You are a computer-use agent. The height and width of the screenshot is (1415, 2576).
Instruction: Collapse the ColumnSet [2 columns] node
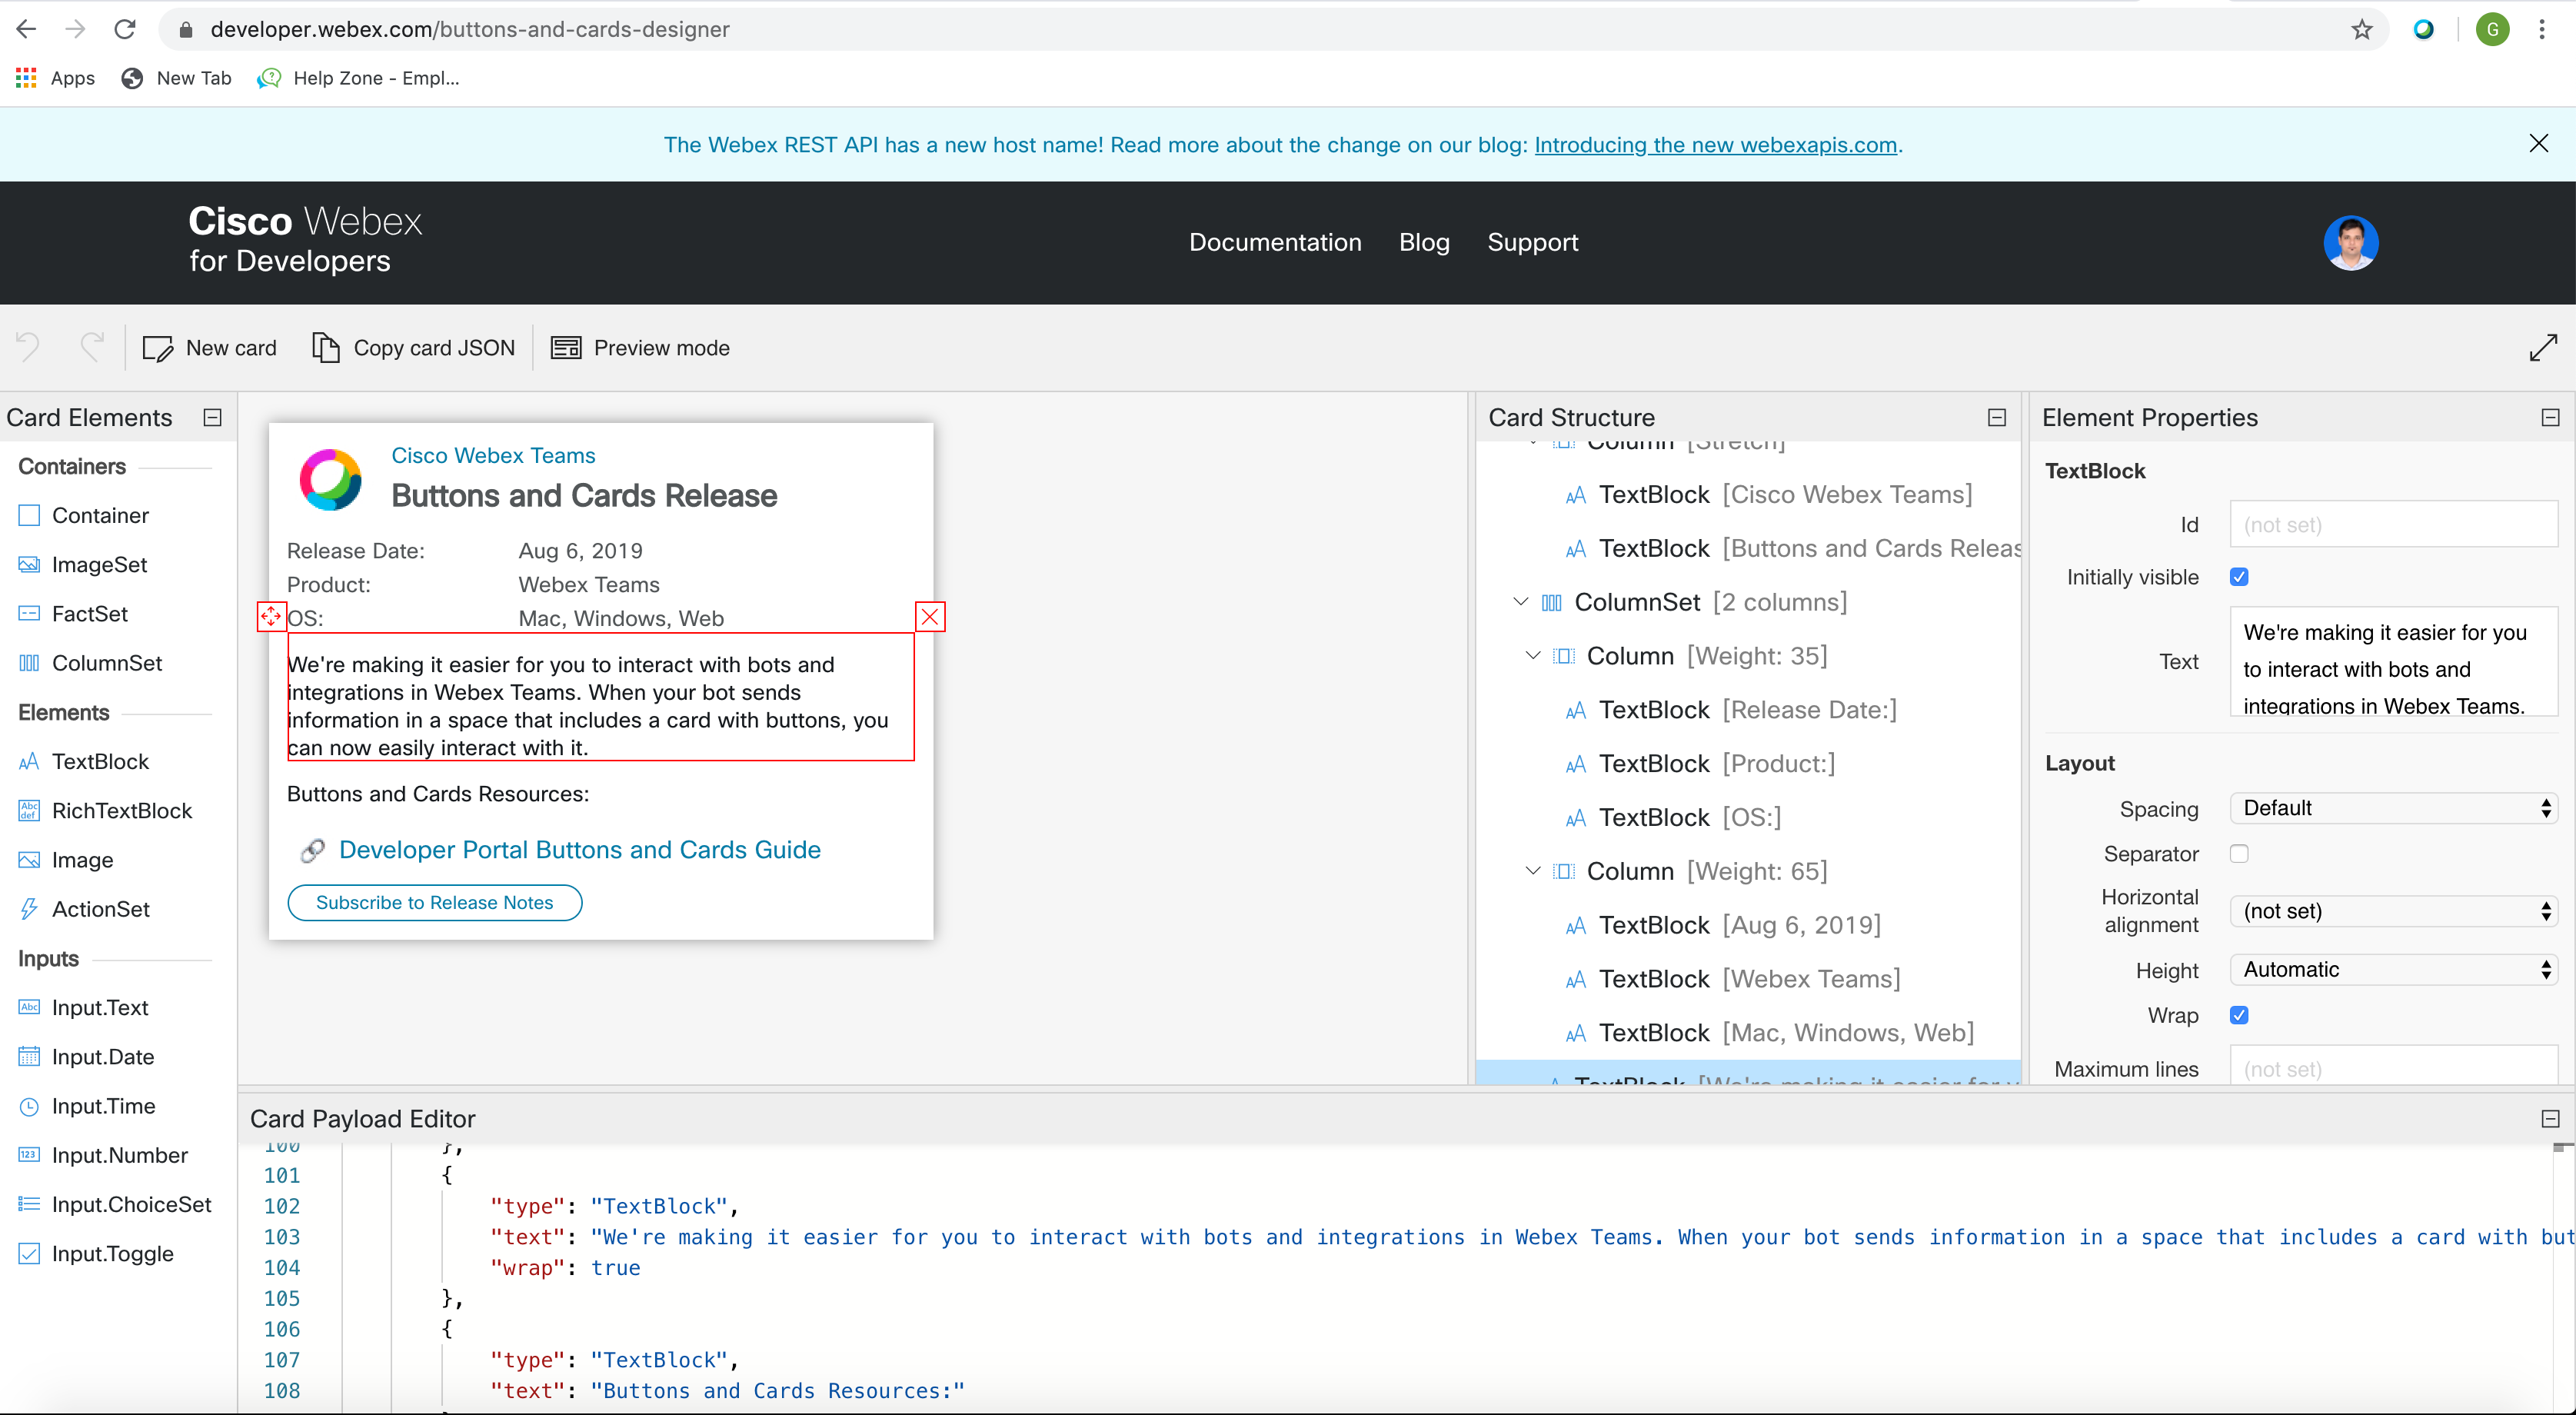[1520, 601]
